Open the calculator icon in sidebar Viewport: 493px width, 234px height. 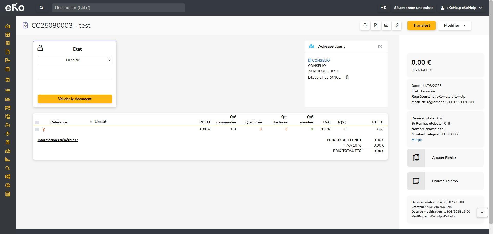pyautogui.click(x=7, y=194)
